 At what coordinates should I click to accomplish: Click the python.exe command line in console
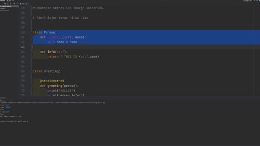[52, 103]
